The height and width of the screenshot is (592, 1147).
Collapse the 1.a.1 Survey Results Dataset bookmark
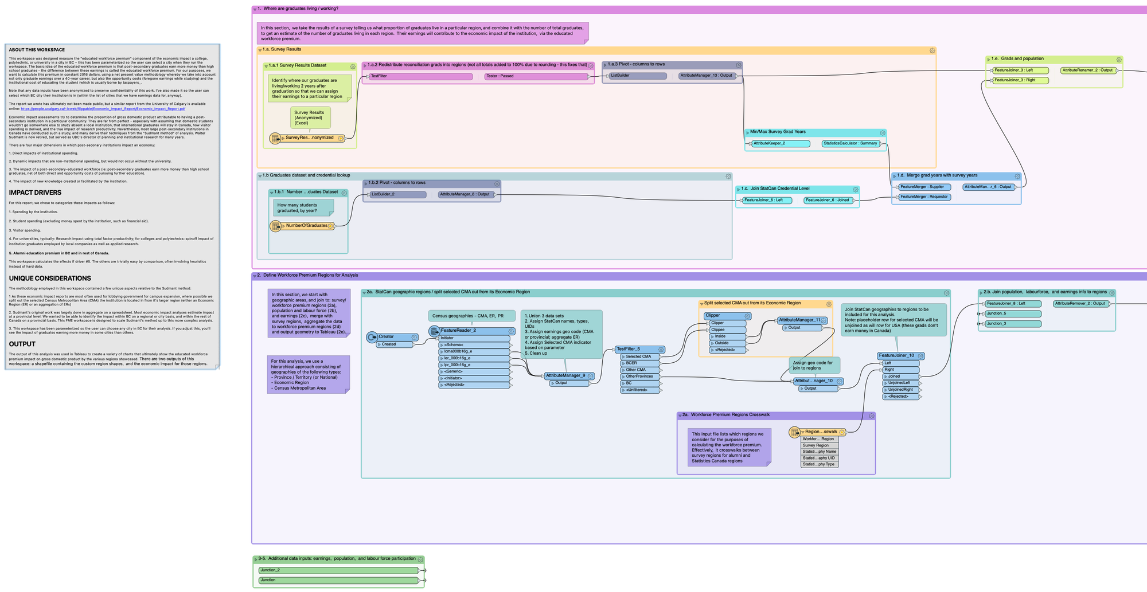(x=266, y=66)
